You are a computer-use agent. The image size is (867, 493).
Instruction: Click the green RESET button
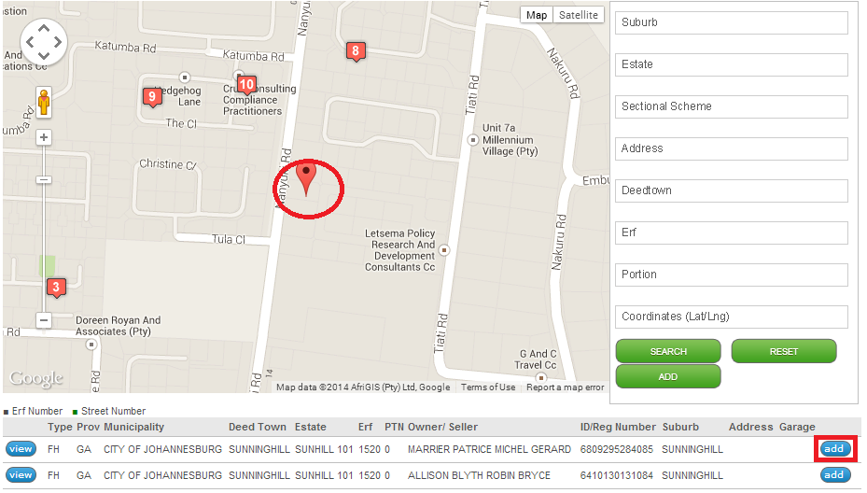tap(784, 351)
